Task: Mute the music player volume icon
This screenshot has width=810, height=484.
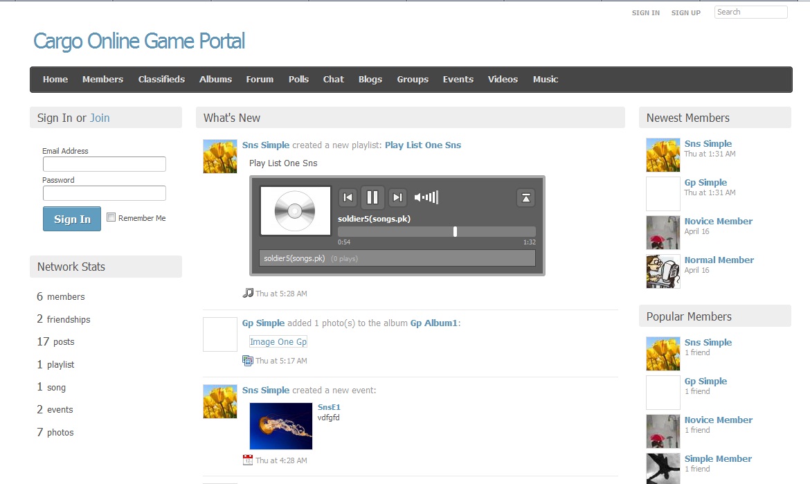Action: tap(420, 197)
